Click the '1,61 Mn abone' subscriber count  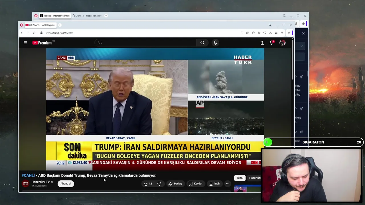point(39,186)
